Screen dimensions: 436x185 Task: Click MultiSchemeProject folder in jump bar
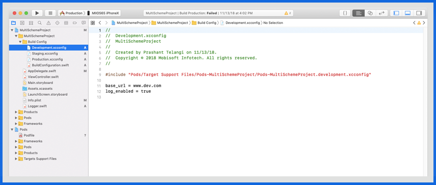pos(170,23)
